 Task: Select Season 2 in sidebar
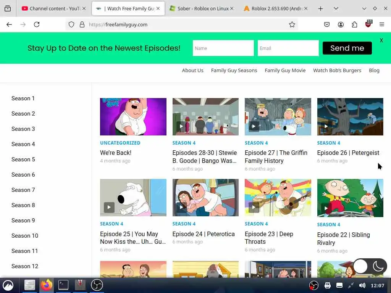(x=23, y=114)
